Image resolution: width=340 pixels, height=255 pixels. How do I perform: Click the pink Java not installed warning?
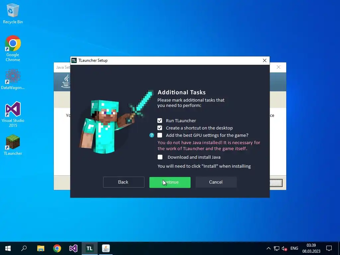209,145
